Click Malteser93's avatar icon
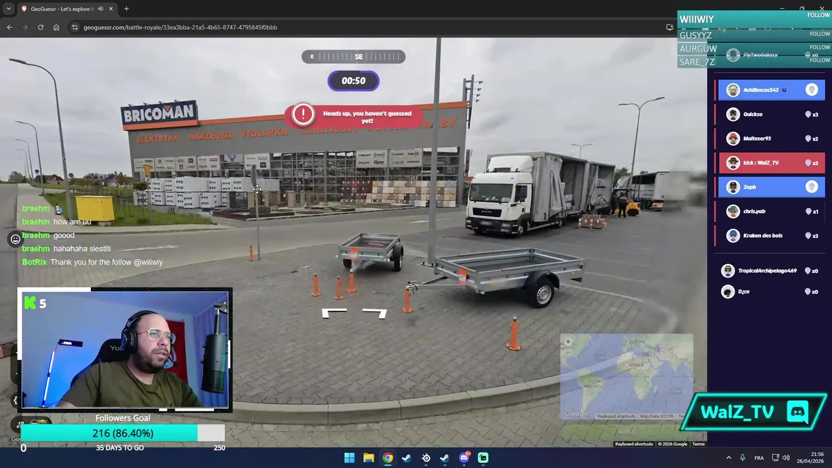Image resolution: width=832 pixels, height=468 pixels. coord(733,138)
